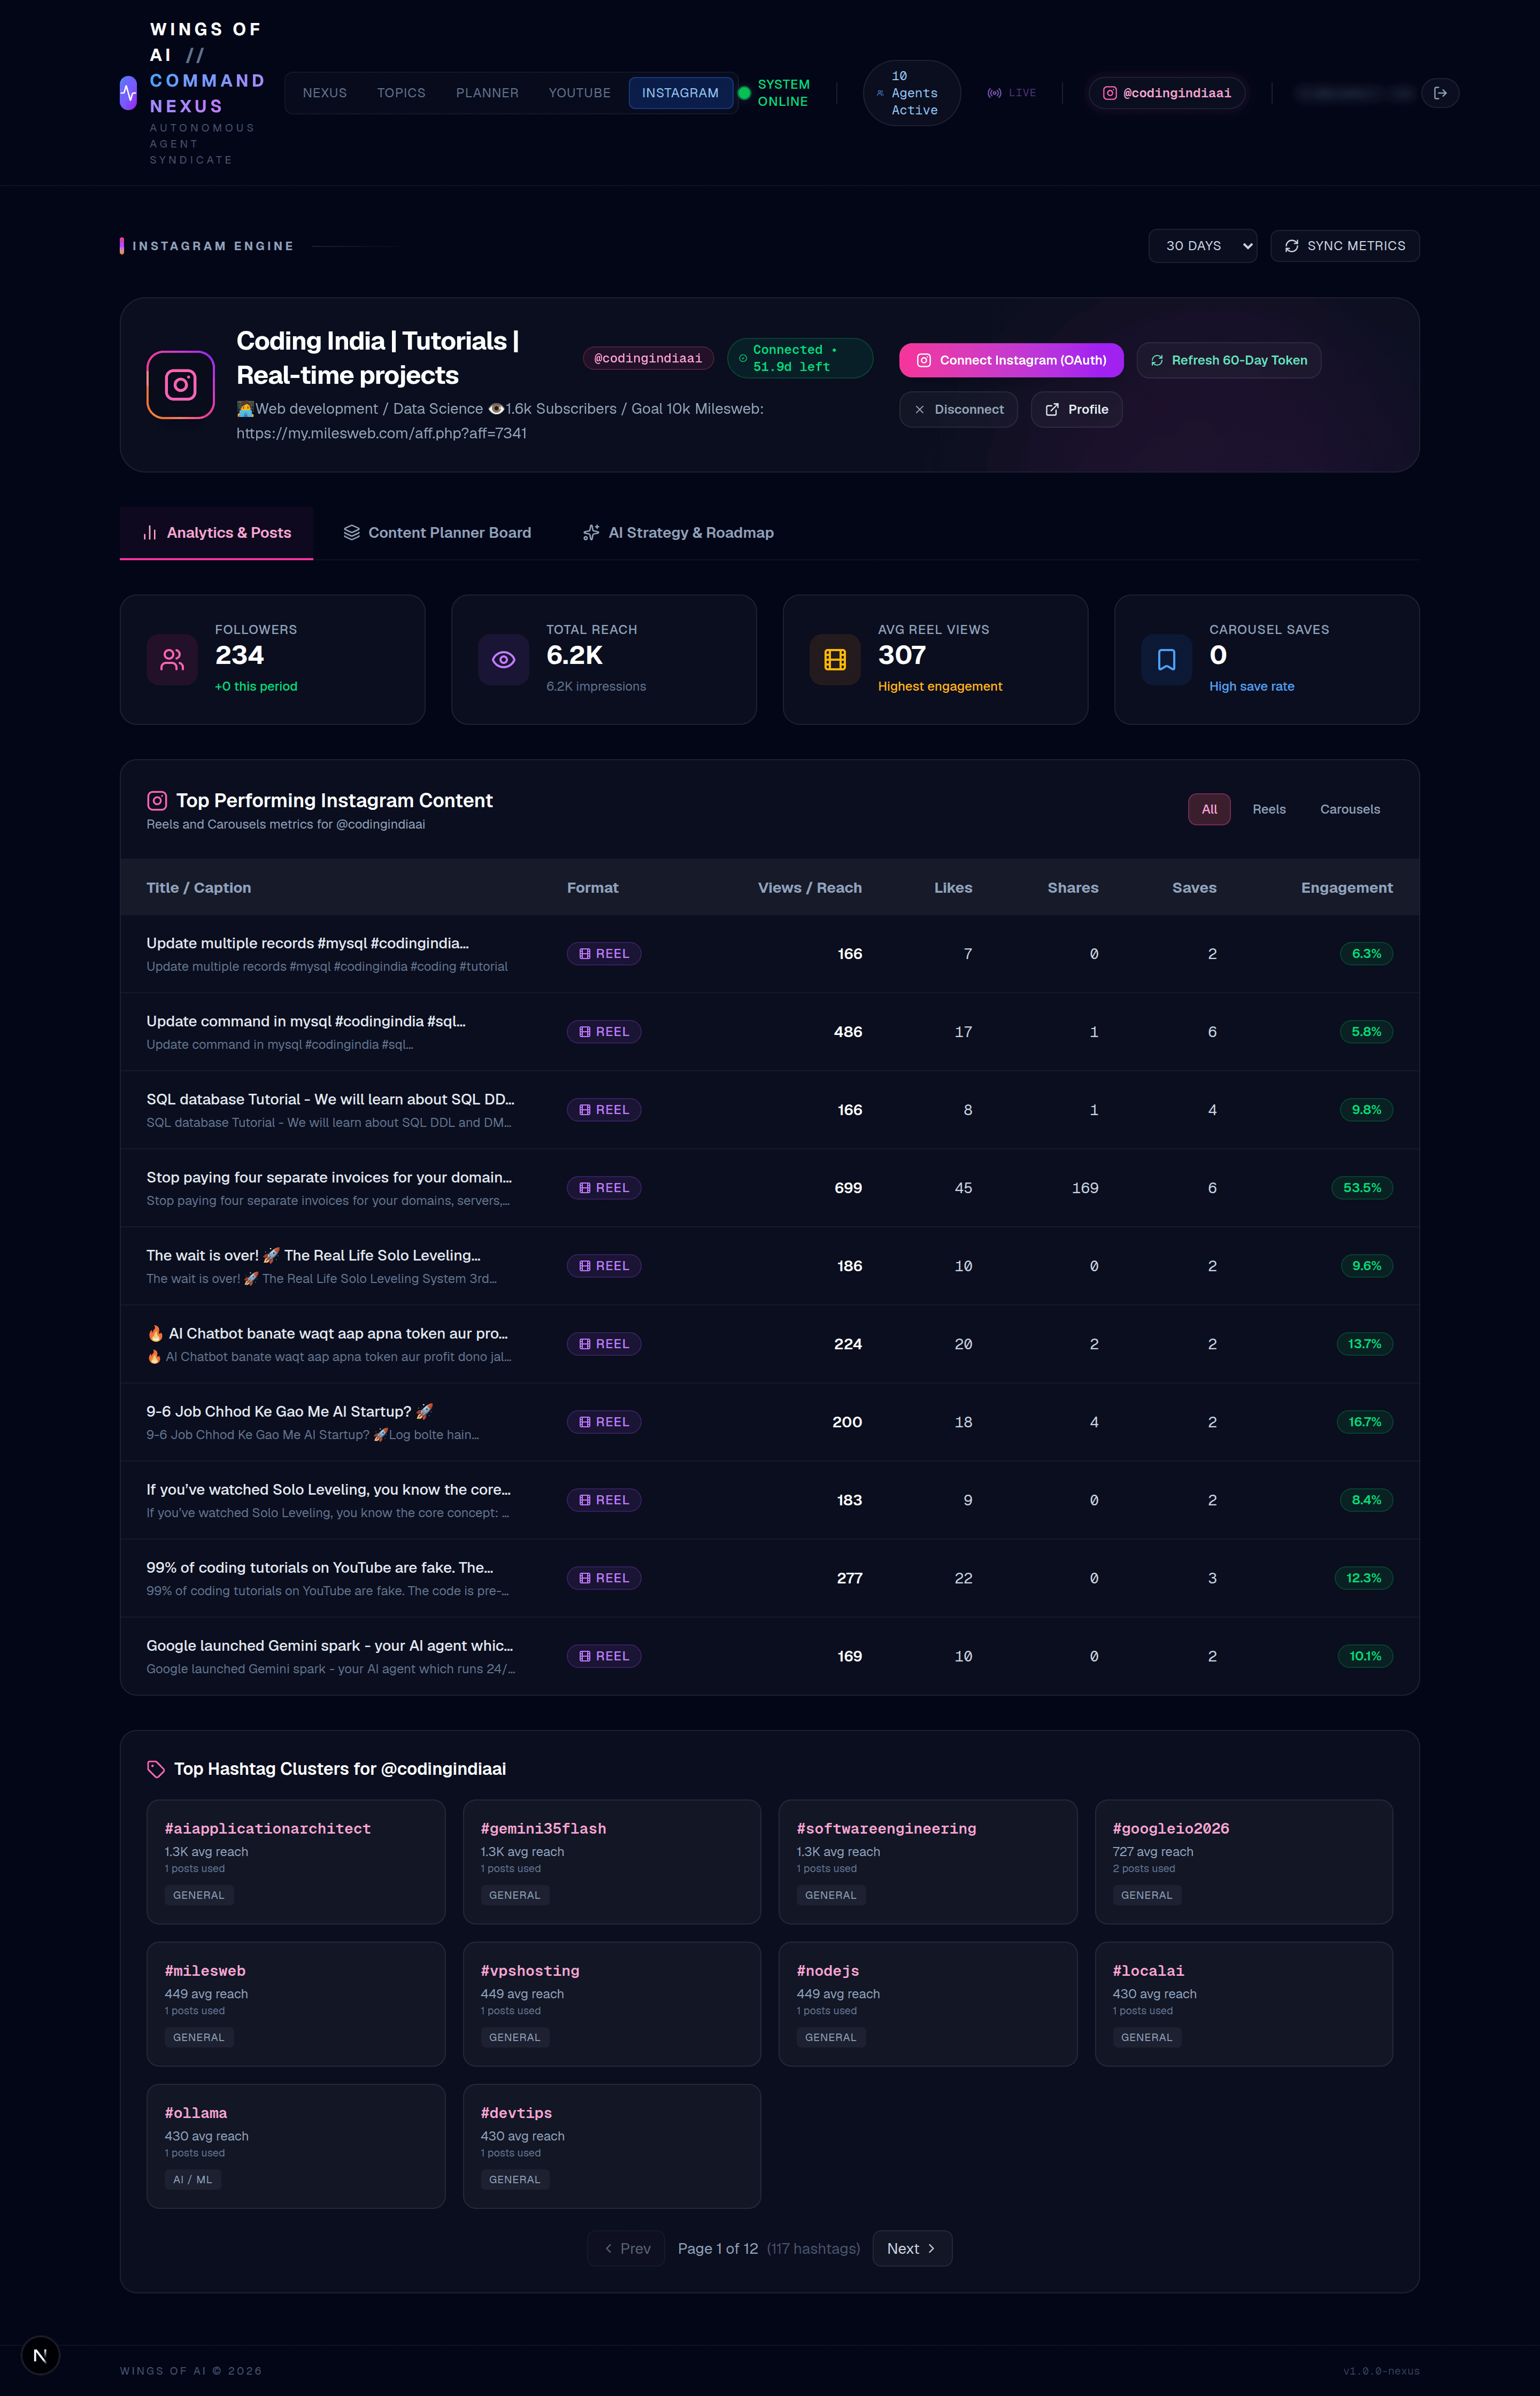Click Connect Instagram (OAuth) button
Image resolution: width=1540 pixels, height=2396 pixels.
pyautogui.click(x=1011, y=361)
